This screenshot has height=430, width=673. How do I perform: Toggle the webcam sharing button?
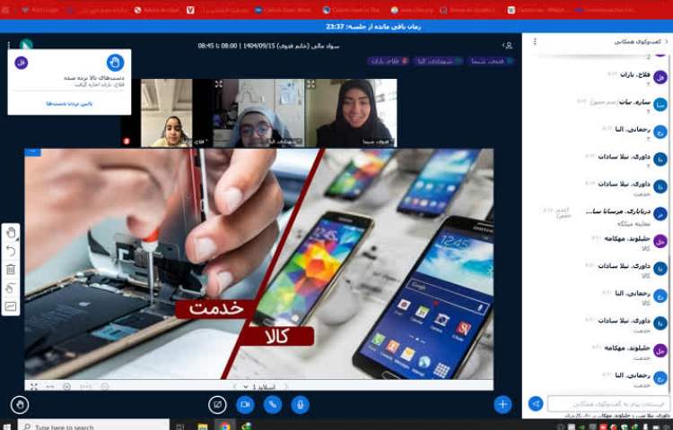tap(245, 404)
